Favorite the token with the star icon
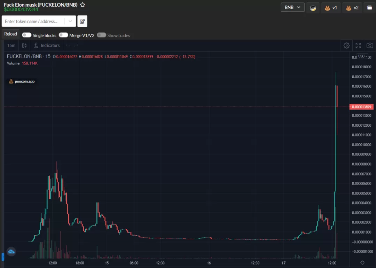 83,5
